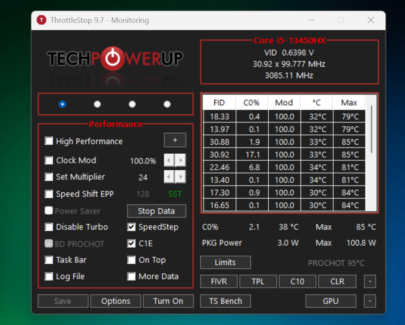Click the GPU button
Viewport: 405px width, 325px height.
[331, 301]
